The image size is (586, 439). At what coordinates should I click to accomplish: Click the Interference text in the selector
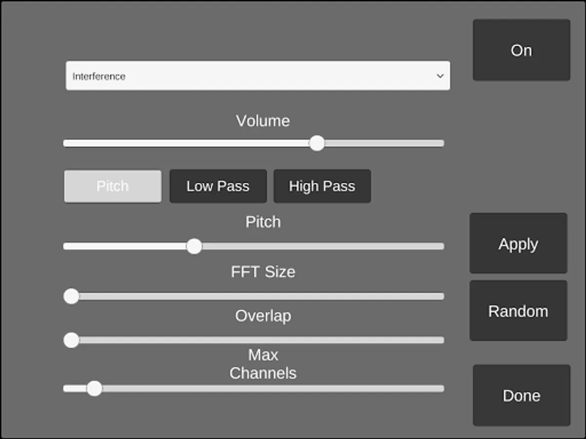coord(99,76)
